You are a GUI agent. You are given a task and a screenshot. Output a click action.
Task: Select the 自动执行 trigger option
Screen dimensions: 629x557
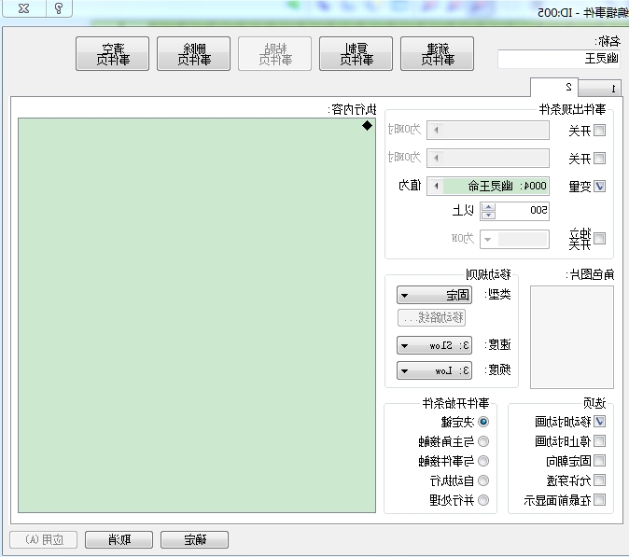(483, 480)
